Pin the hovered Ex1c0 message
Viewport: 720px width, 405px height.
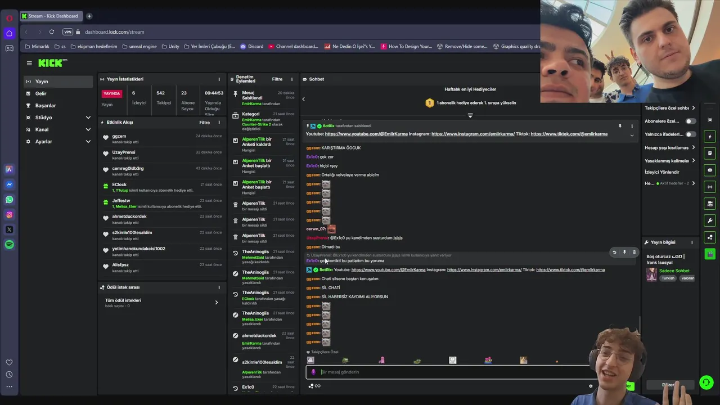pyautogui.click(x=624, y=253)
